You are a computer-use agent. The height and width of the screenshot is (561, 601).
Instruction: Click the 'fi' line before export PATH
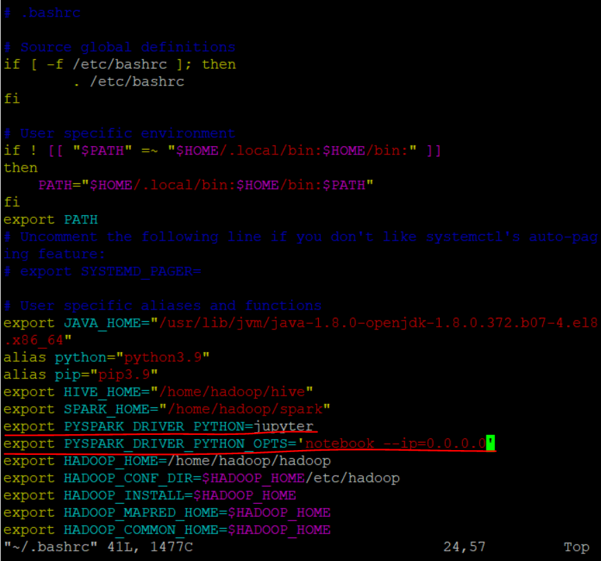click(x=12, y=203)
